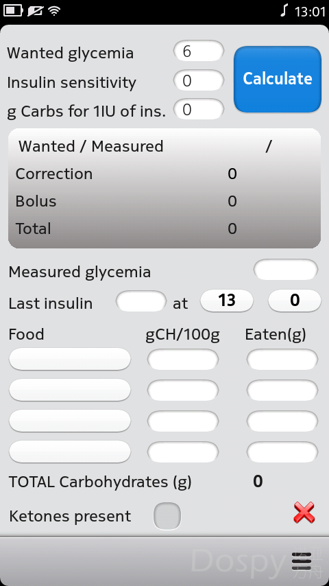
Task: Focus the first gCH/100g field
Action: point(183,360)
